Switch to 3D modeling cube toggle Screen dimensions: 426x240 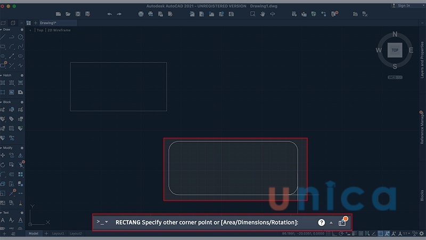click(13, 23)
